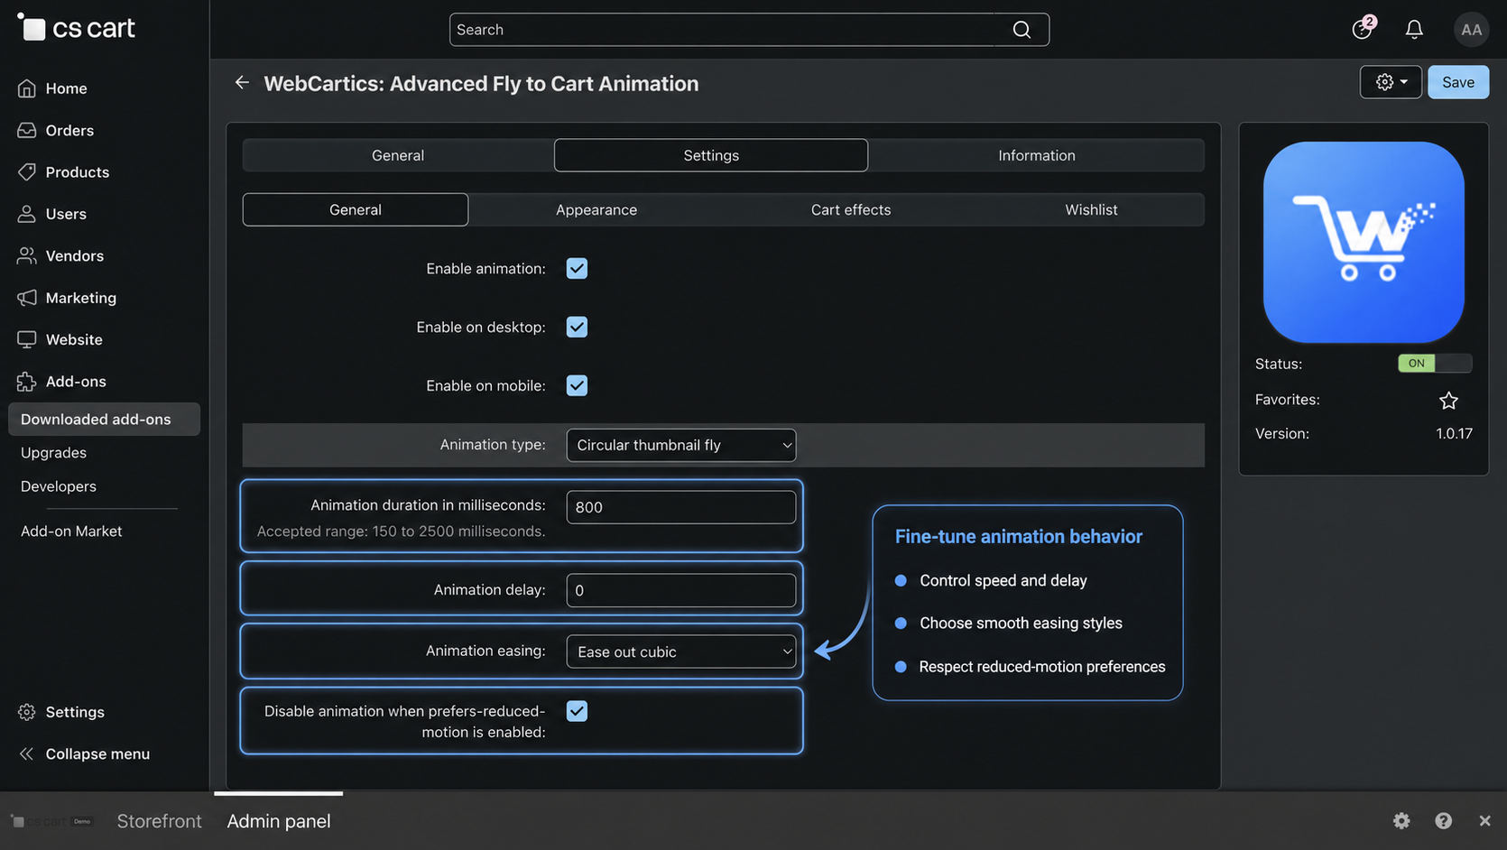Image resolution: width=1507 pixels, height=850 pixels.
Task: Switch the add-on Status ON toggle
Action: (1435, 363)
